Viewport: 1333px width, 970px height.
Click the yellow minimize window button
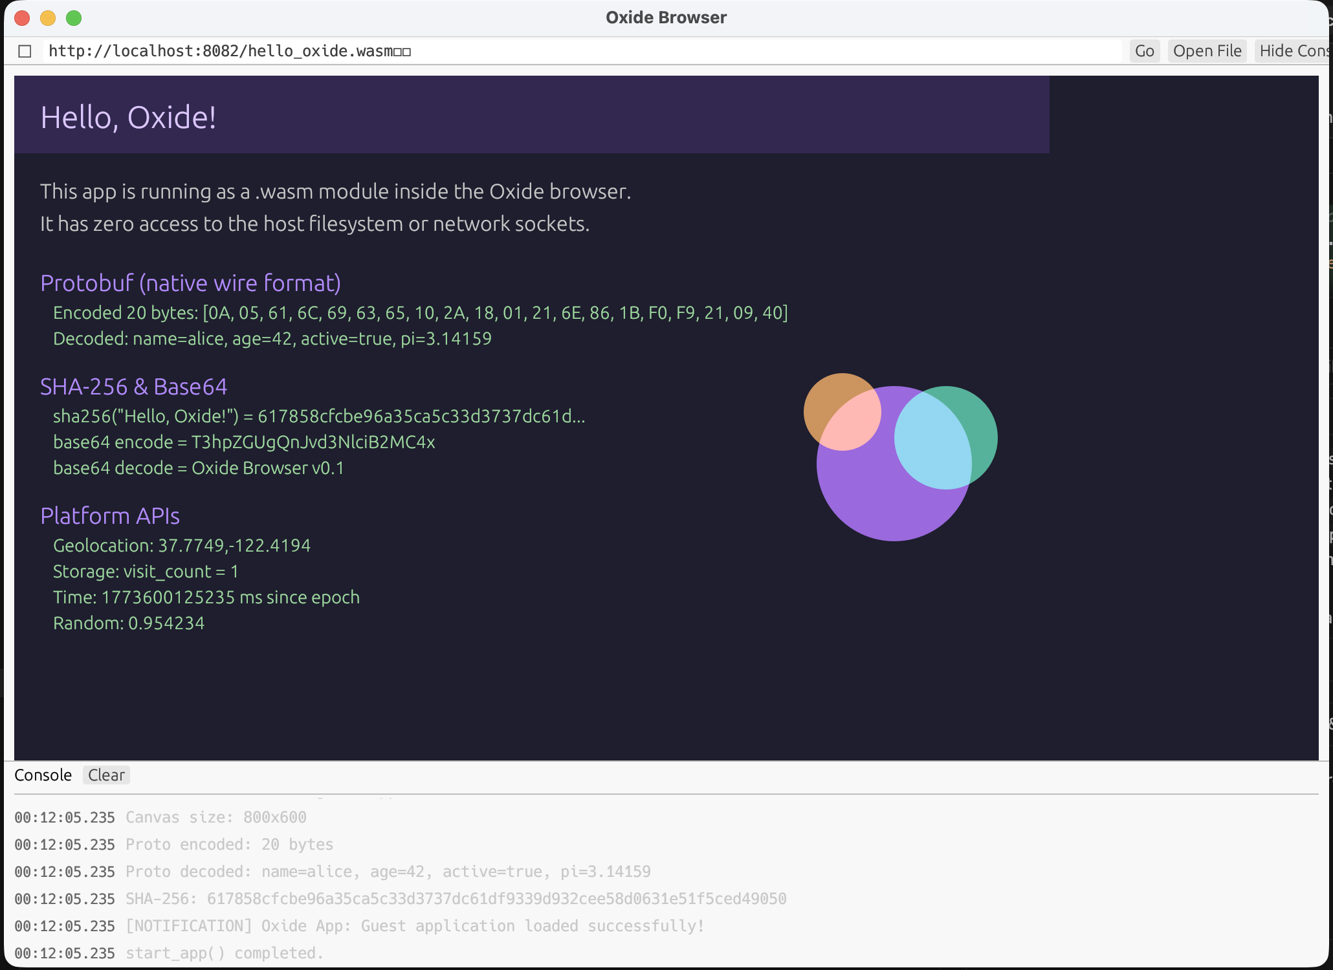[x=48, y=18]
